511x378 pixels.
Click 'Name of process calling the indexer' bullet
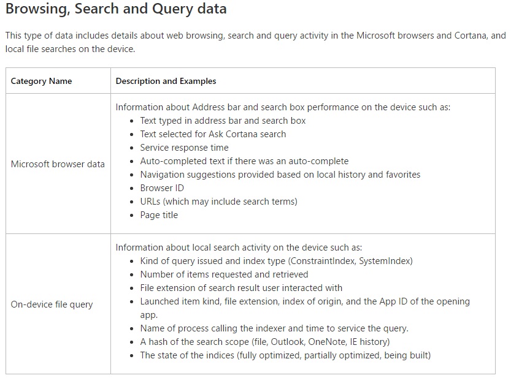274,328
